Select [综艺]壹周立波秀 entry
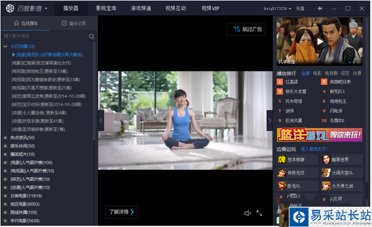This screenshot has height=227, width=372. click(49, 96)
